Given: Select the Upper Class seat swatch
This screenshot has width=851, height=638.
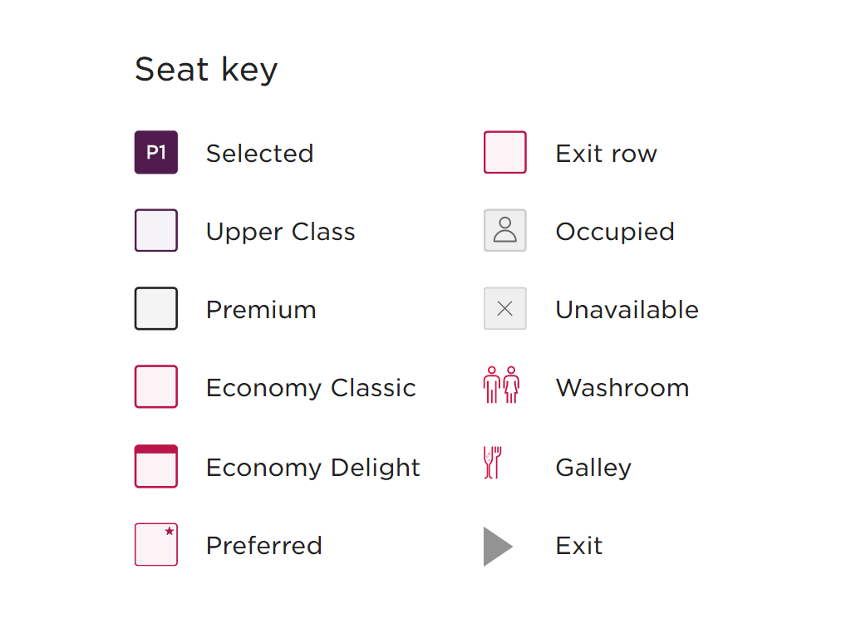Looking at the screenshot, I should (155, 230).
